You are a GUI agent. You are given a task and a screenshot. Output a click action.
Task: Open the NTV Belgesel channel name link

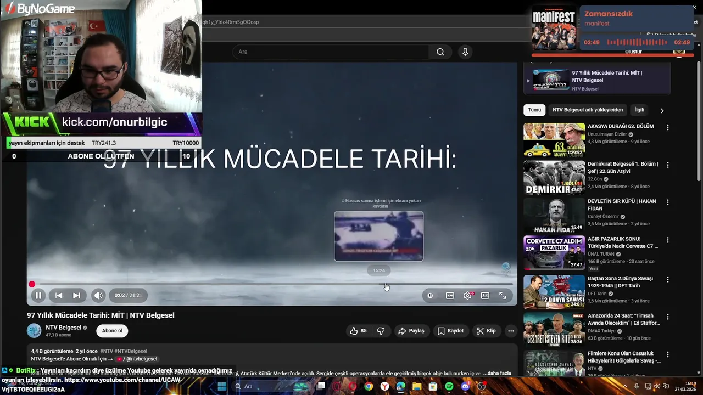pyautogui.click(x=64, y=328)
